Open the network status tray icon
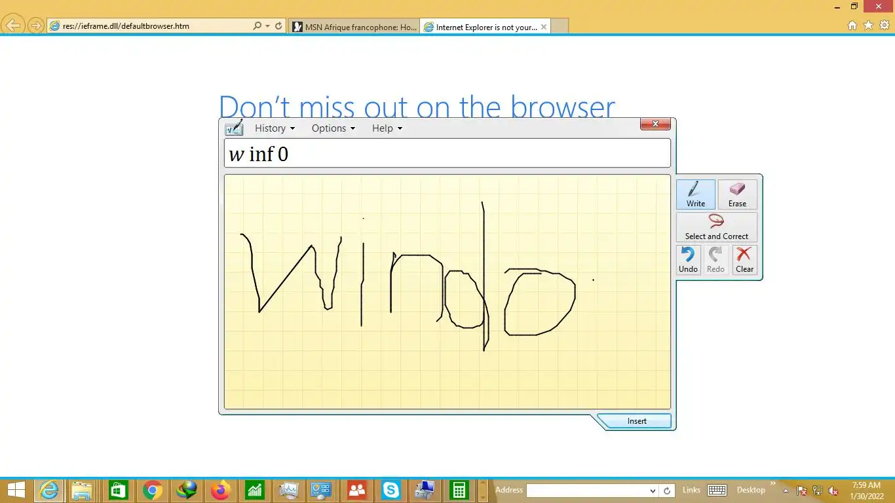 pos(818,491)
